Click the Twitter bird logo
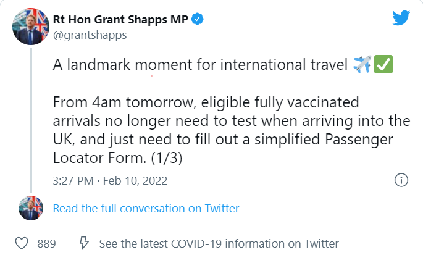The height and width of the screenshot is (255, 423). click(401, 18)
